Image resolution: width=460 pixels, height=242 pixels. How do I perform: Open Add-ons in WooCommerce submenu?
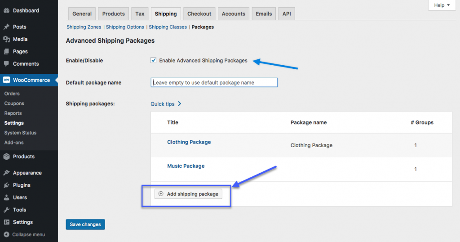[x=14, y=143]
